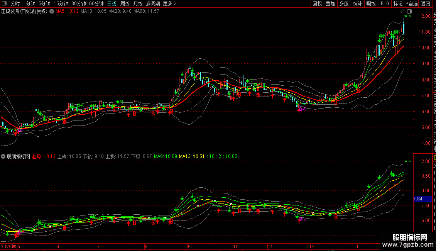Open the dropdown arrow beside 江钨装备 title

[51, 11]
